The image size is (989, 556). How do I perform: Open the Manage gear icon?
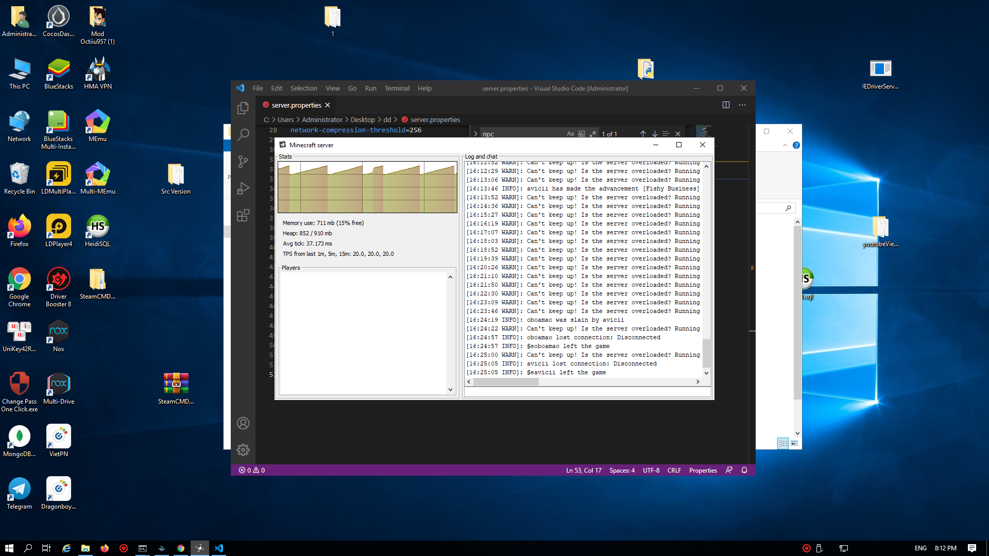[243, 450]
